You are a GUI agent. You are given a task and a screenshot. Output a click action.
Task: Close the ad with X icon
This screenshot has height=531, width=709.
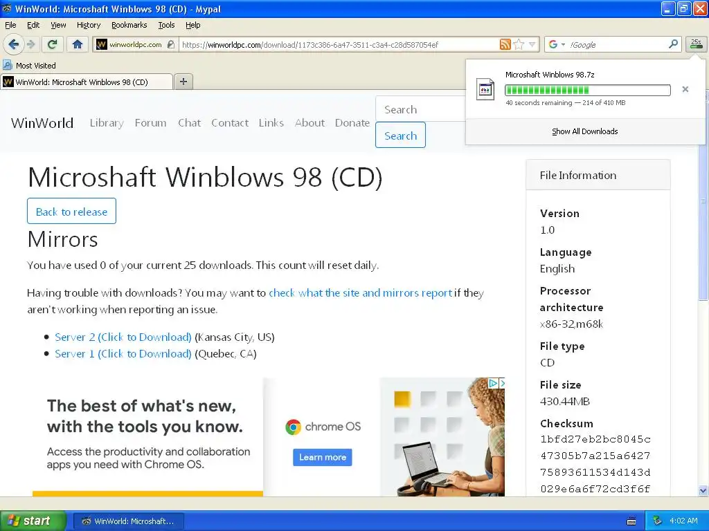tap(501, 383)
